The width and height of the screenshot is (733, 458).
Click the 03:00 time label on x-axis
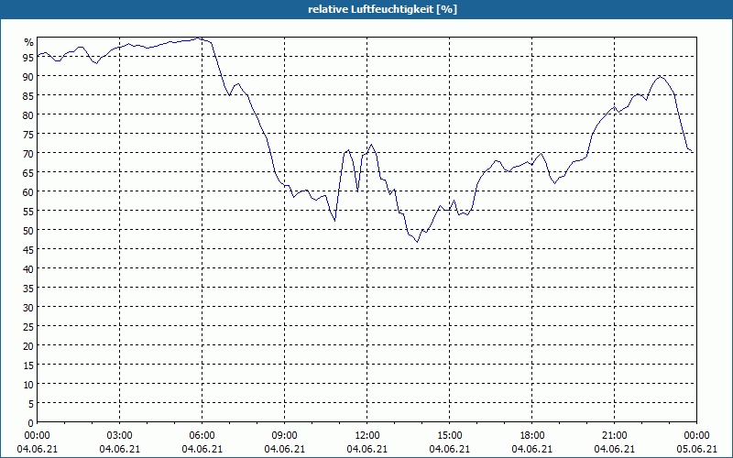click(x=120, y=436)
